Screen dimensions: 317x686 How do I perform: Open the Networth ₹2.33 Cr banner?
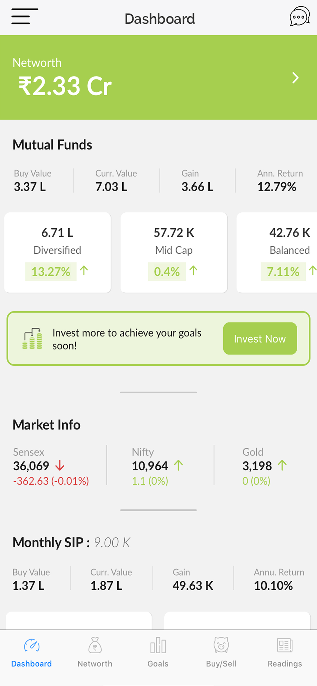[158, 77]
